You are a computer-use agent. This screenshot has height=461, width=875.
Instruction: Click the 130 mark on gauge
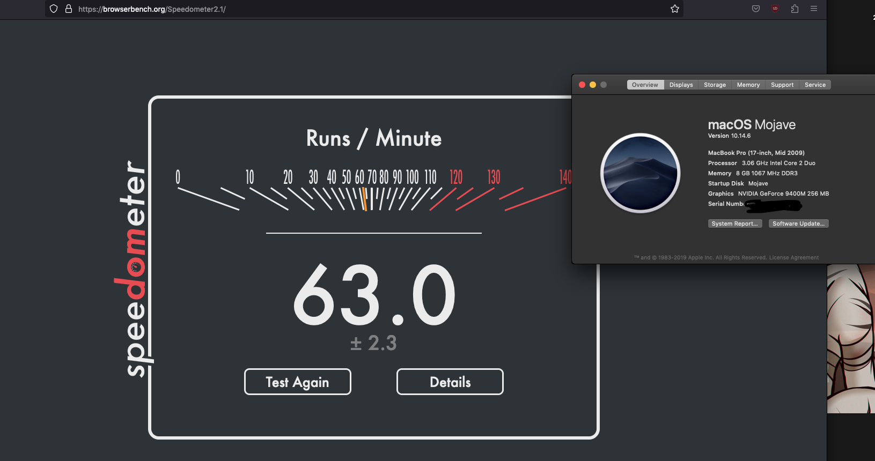pos(494,177)
